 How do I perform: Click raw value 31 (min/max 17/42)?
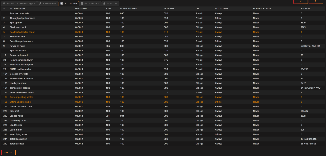(310, 88)
